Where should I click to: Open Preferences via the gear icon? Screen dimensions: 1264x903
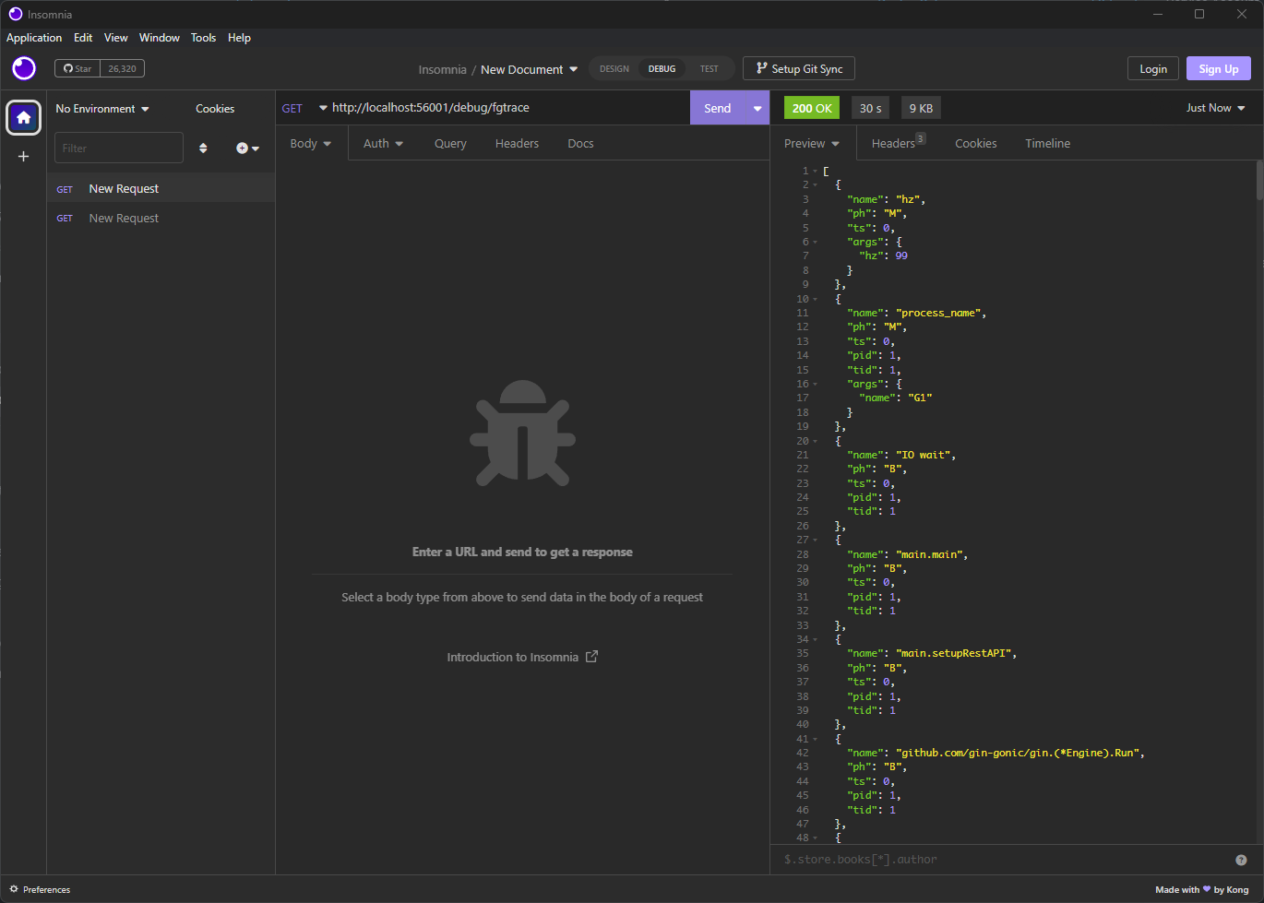[x=14, y=889]
